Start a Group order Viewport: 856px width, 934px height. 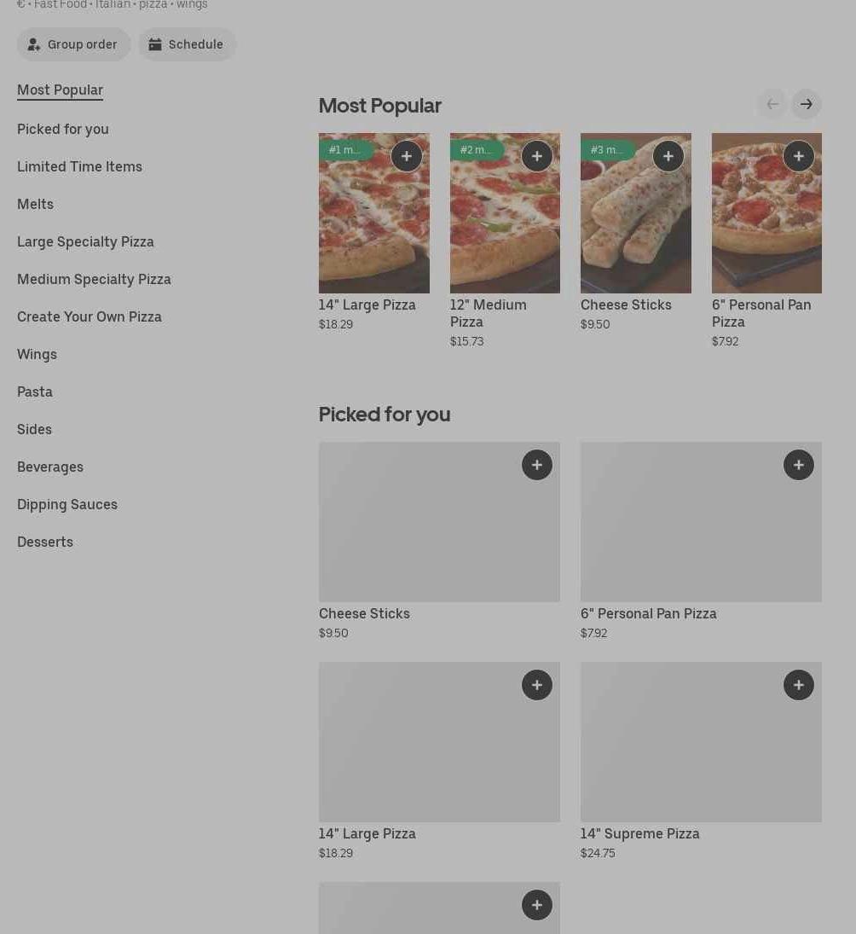[73, 44]
